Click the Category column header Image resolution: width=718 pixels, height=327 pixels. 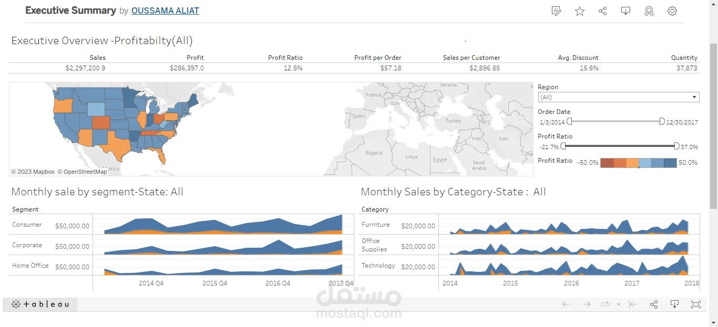point(375,209)
